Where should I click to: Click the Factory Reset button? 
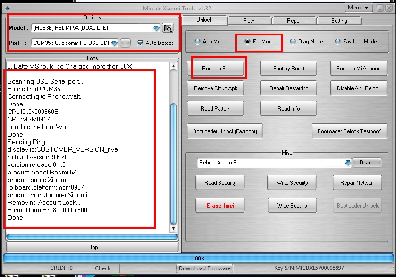click(x=289, y=68)
